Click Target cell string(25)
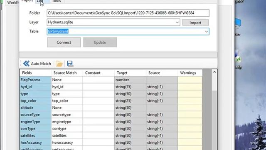266x150 pixels. 130,101
